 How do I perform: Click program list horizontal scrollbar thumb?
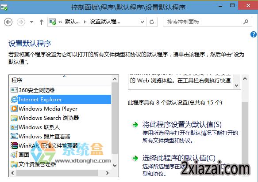coord(57,173)
